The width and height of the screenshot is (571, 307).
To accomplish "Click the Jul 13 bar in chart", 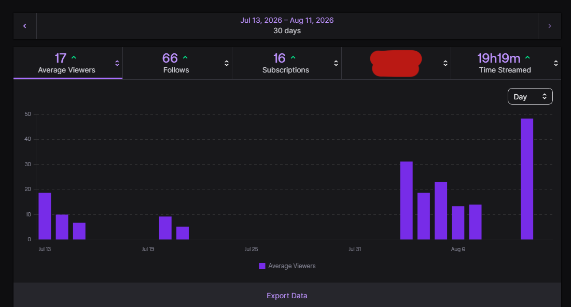I will (x=45, y=216).
